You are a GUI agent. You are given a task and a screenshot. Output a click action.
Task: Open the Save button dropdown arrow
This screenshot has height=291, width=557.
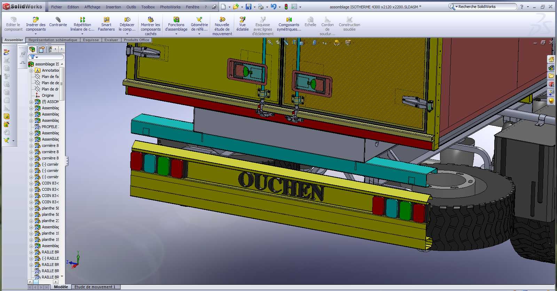point(254,7)
